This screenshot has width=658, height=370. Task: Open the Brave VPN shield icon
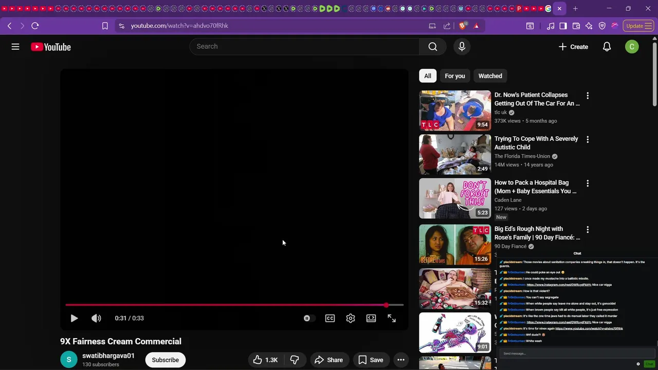coord(602,26)
